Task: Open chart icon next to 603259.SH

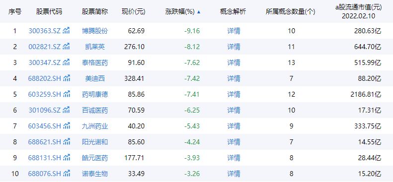Action: (67, 94)
